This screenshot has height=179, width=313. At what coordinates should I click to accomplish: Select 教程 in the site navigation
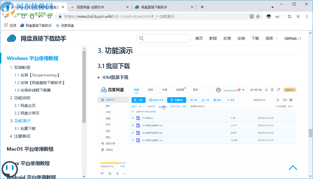pos(213,38)
